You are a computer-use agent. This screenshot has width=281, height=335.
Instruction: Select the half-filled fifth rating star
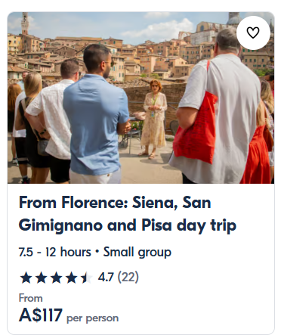click(x=87, y=278)
